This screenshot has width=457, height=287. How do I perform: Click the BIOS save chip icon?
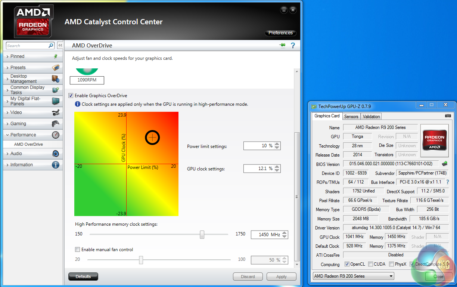[445, 164]
